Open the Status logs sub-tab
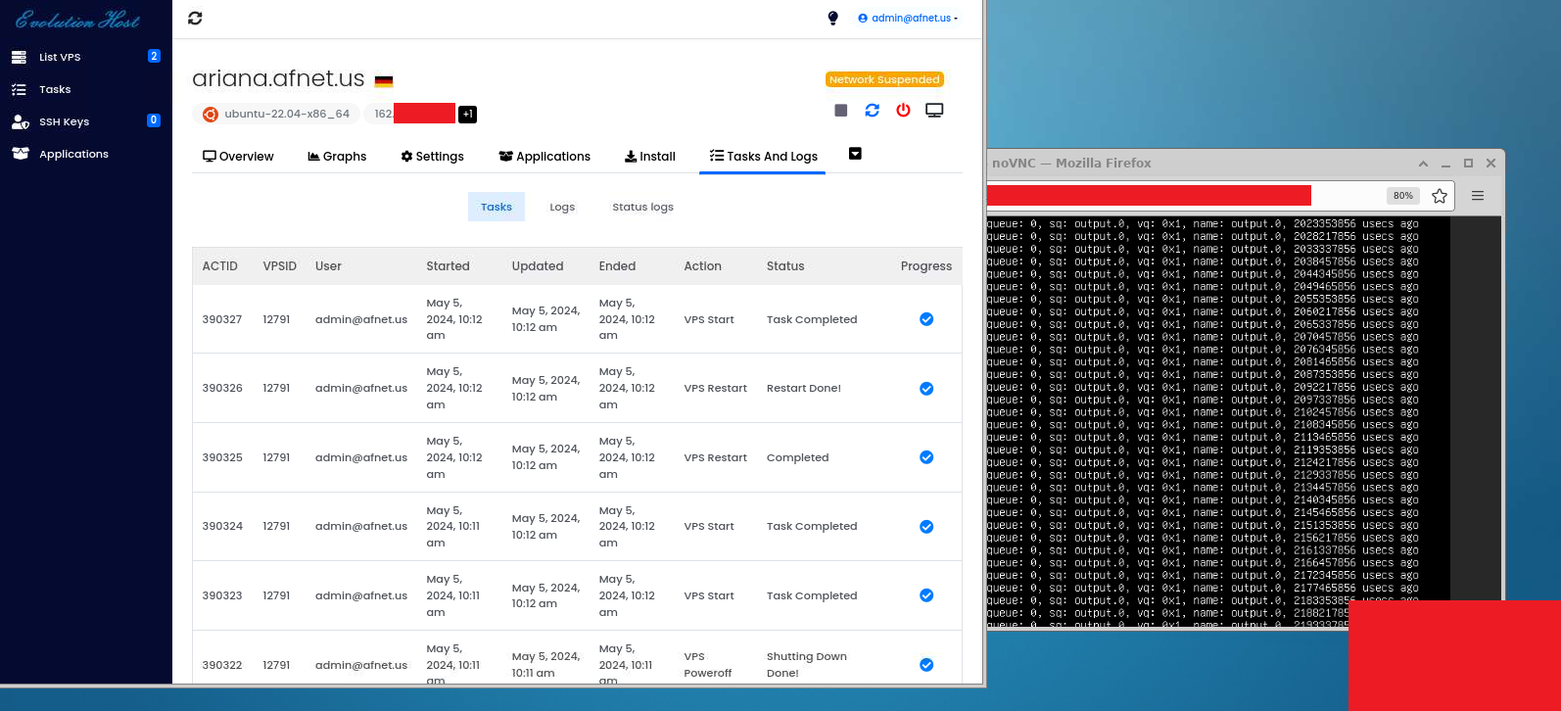The image size is (1561, 711). point(642,207)
